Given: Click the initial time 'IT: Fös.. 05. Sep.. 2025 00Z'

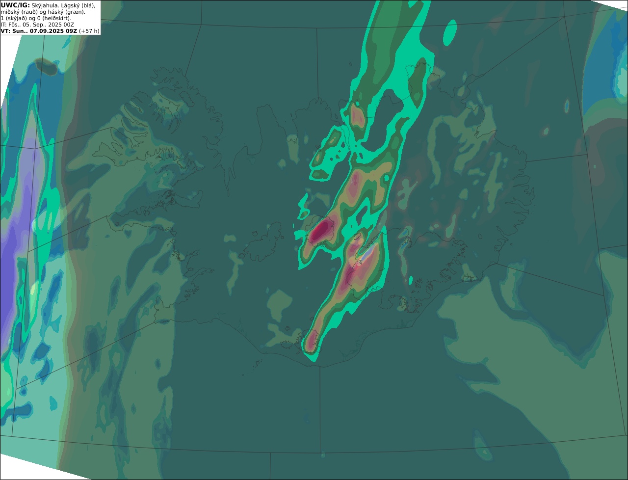Looking at the screenshot, I should 37,25.
